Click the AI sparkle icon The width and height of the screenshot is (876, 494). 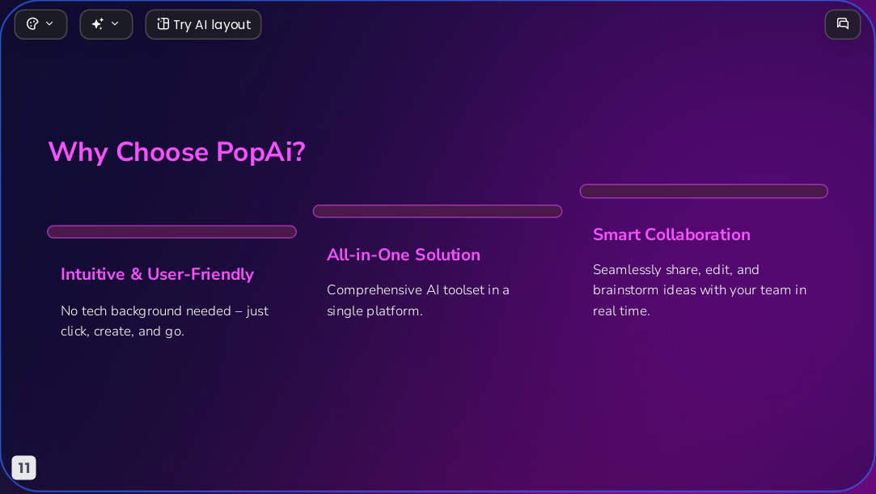coord(98,24)
